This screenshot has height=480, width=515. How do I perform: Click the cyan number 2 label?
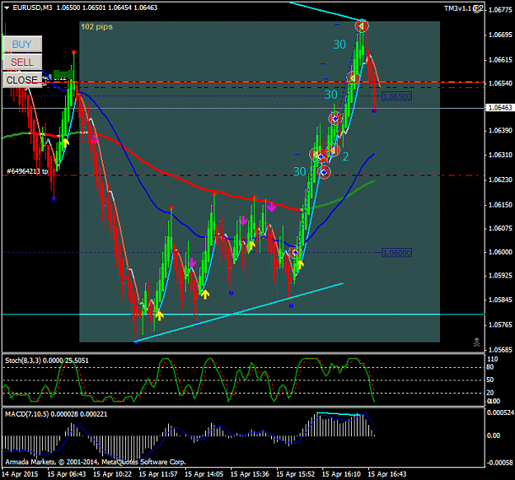(x=345, y=156)
